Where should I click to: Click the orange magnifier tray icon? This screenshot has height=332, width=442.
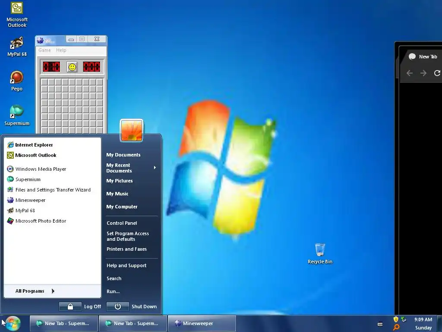tap(396, 328)
